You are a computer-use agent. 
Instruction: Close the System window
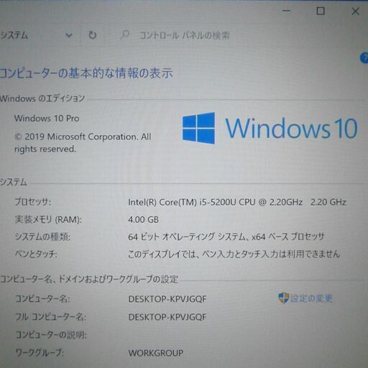(355, 11)
